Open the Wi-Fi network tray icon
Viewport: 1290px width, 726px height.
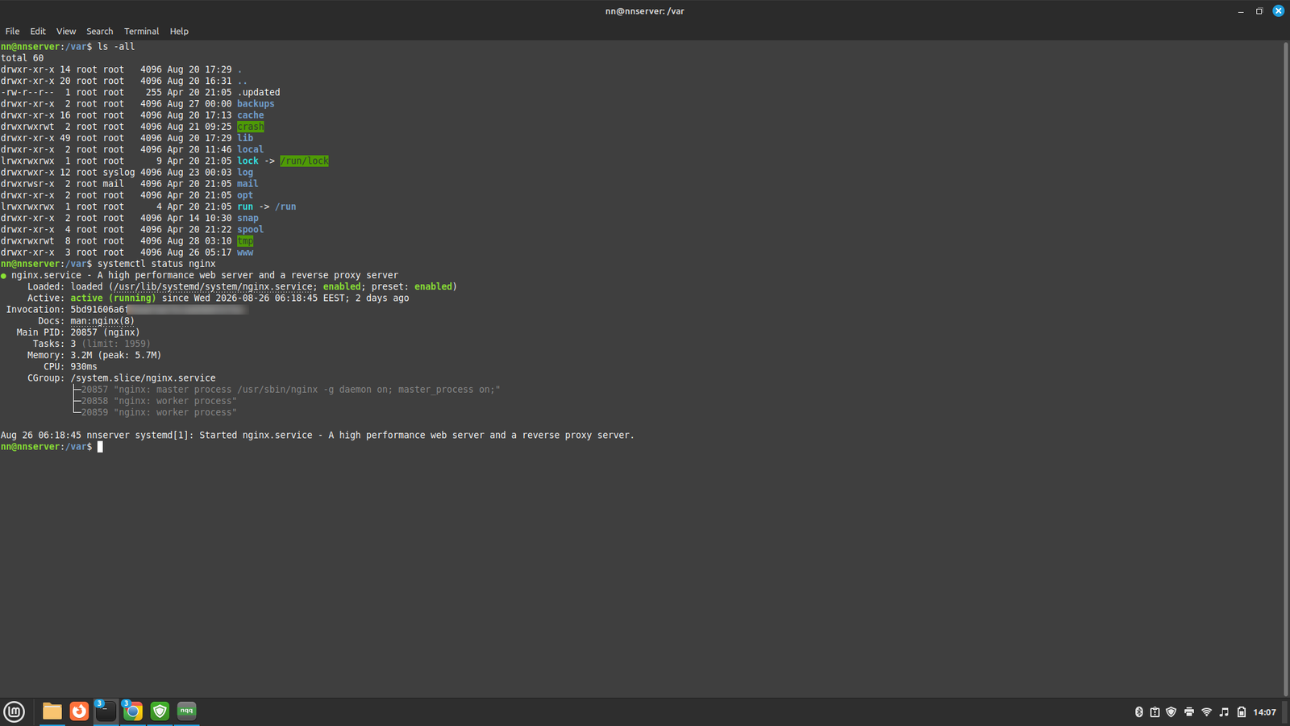point(1207,711)
